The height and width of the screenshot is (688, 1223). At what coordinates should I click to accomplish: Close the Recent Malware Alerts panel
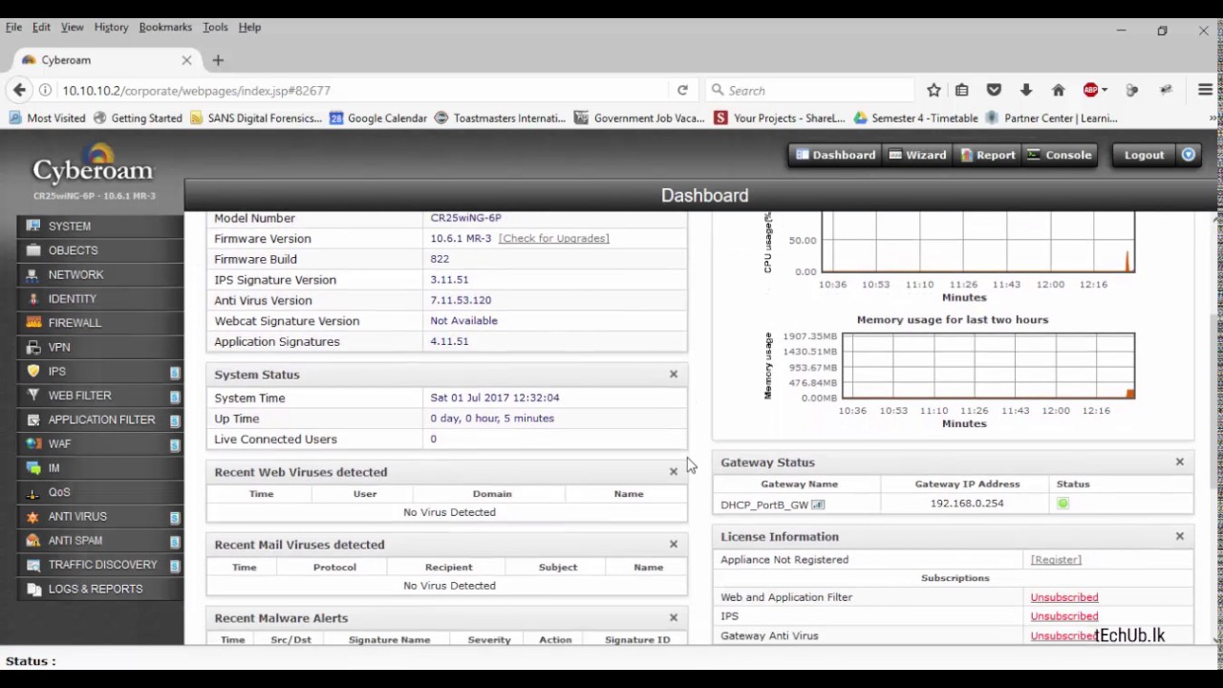click(x=674, y=618)
